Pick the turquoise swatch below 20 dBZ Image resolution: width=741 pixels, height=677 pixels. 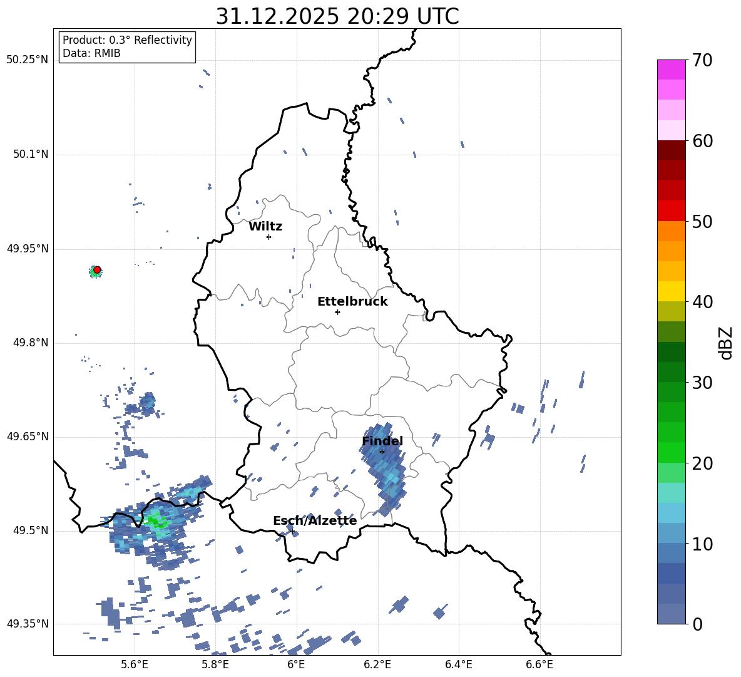pos(671,493)
